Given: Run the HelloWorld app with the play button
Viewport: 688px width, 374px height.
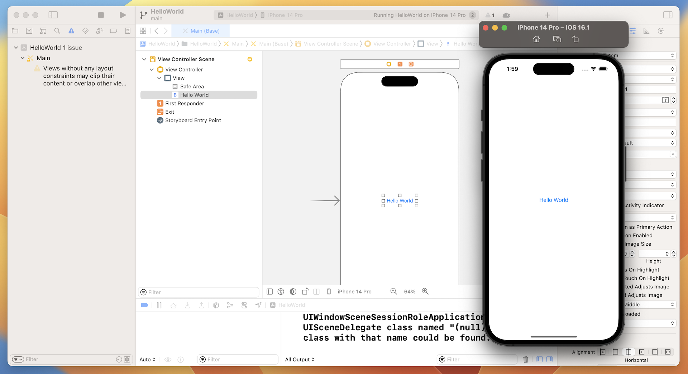Looking at the screenshot, I should (x=123, y=15).
